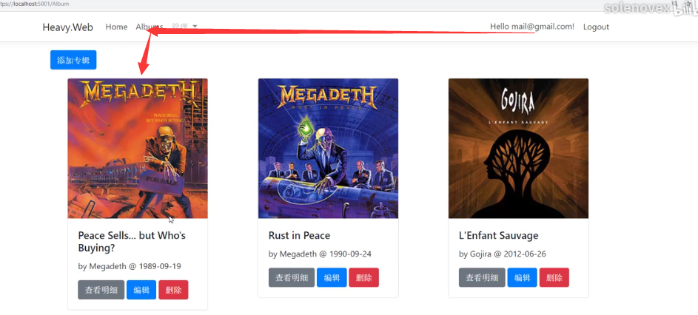Delete (删除) the Rust in Peace album
698x315 pixels.
363,277
